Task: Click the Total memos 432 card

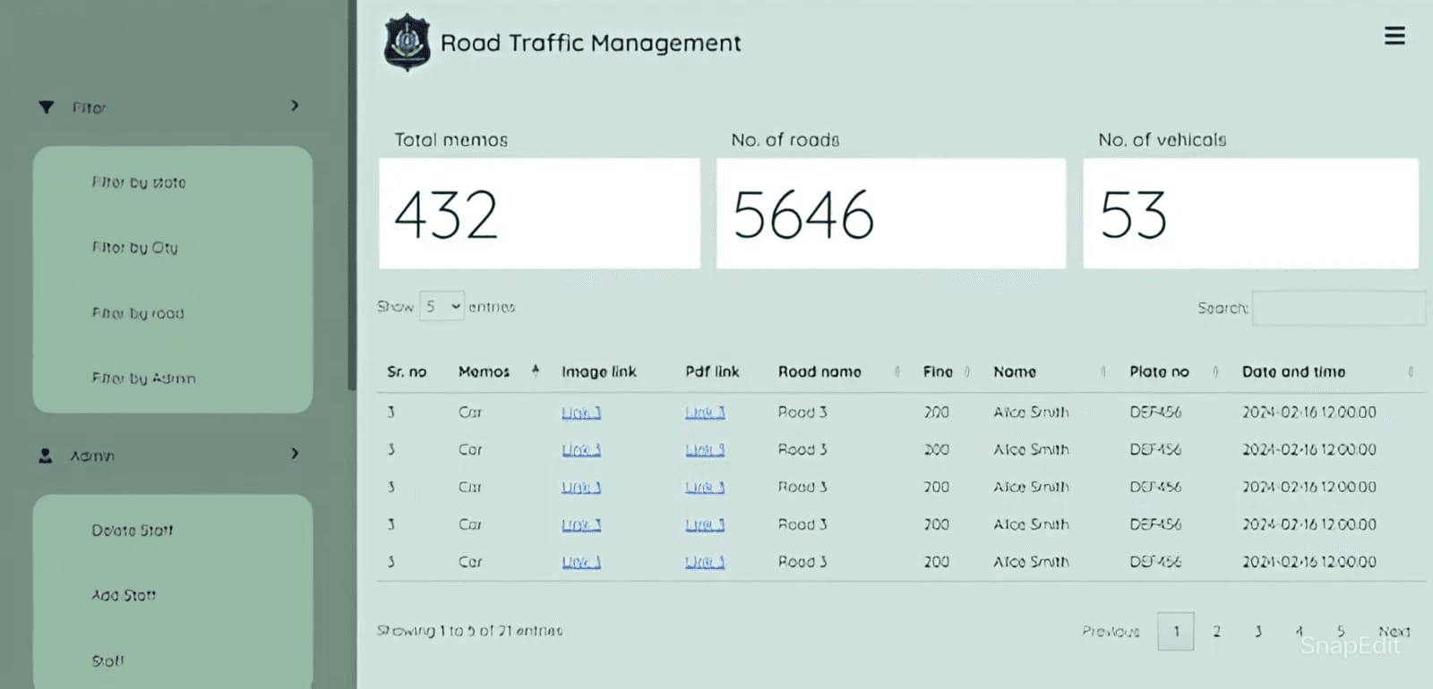Action: 539,214
